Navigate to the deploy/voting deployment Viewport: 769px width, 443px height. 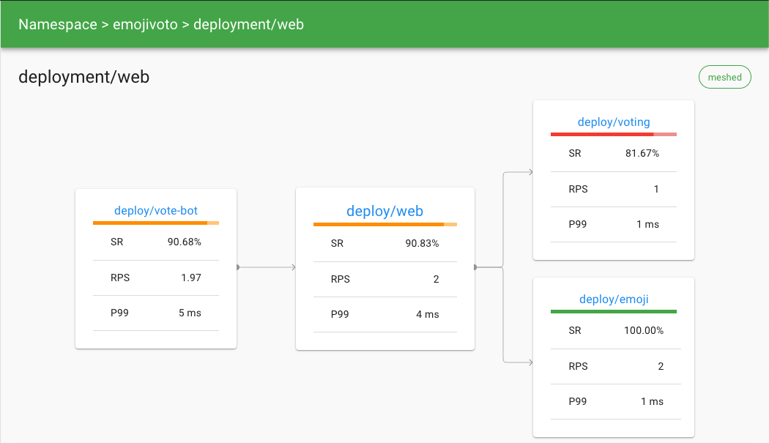point(614,122)
